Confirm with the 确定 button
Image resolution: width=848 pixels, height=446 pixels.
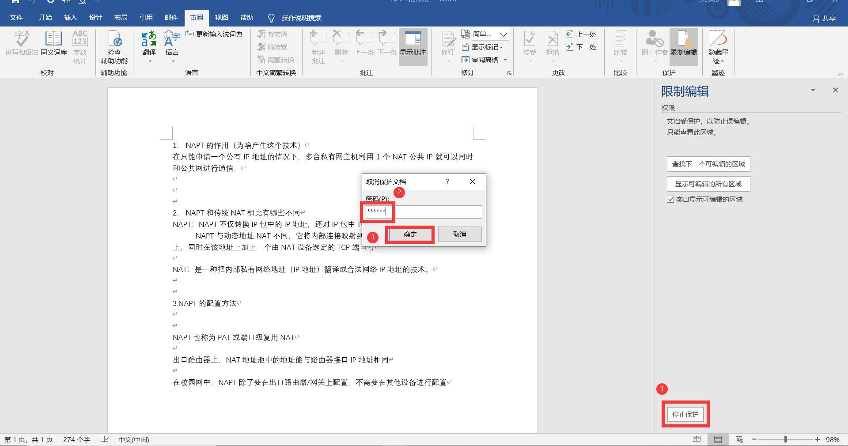pos(409,234)
